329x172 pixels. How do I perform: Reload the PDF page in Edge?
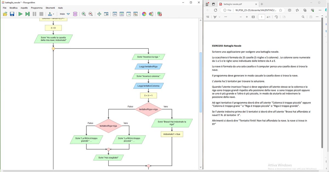point(215,10)
